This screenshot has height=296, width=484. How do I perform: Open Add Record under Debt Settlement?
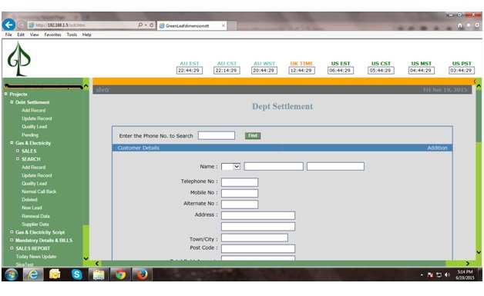pyautogui.click(x=34, y=110)
